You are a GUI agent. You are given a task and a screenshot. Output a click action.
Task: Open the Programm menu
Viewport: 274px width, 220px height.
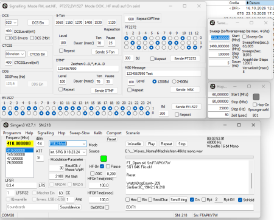(x=12, y=133)
